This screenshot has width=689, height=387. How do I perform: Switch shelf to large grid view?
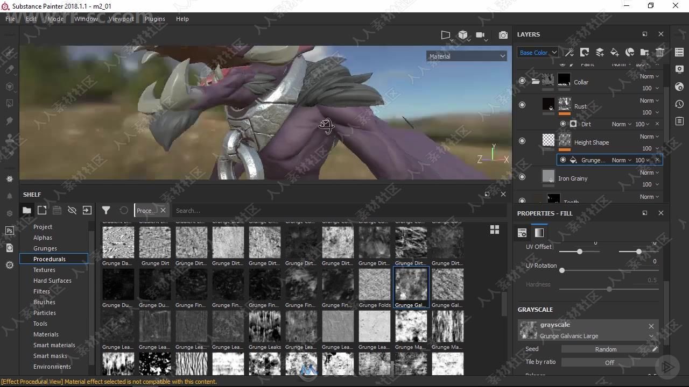(x=495, y=230)
